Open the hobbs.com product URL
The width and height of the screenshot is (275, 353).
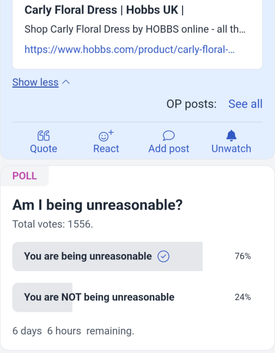pyautogui.click(x=130, y=49)
